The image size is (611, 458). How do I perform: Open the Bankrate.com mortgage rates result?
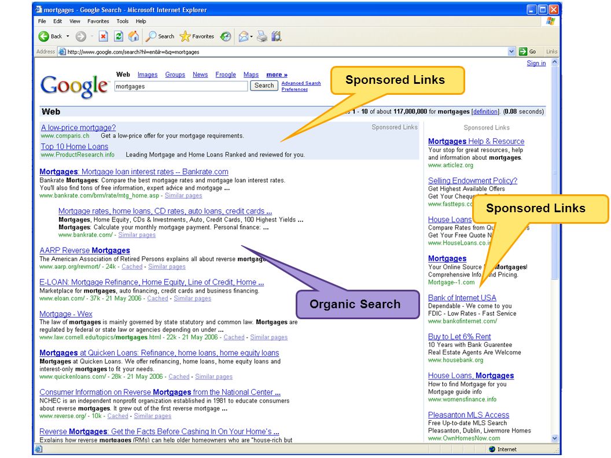[134, 171]
